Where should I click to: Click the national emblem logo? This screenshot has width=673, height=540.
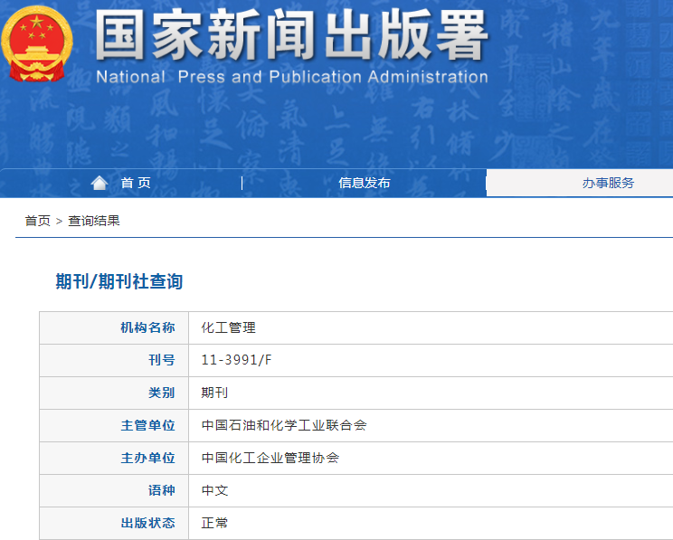point(36,44)
